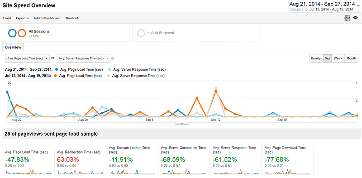This screenshot has height=178, width=362.
Task: Open the Avg. Page Download Time sparkline card
Action: 288,161
